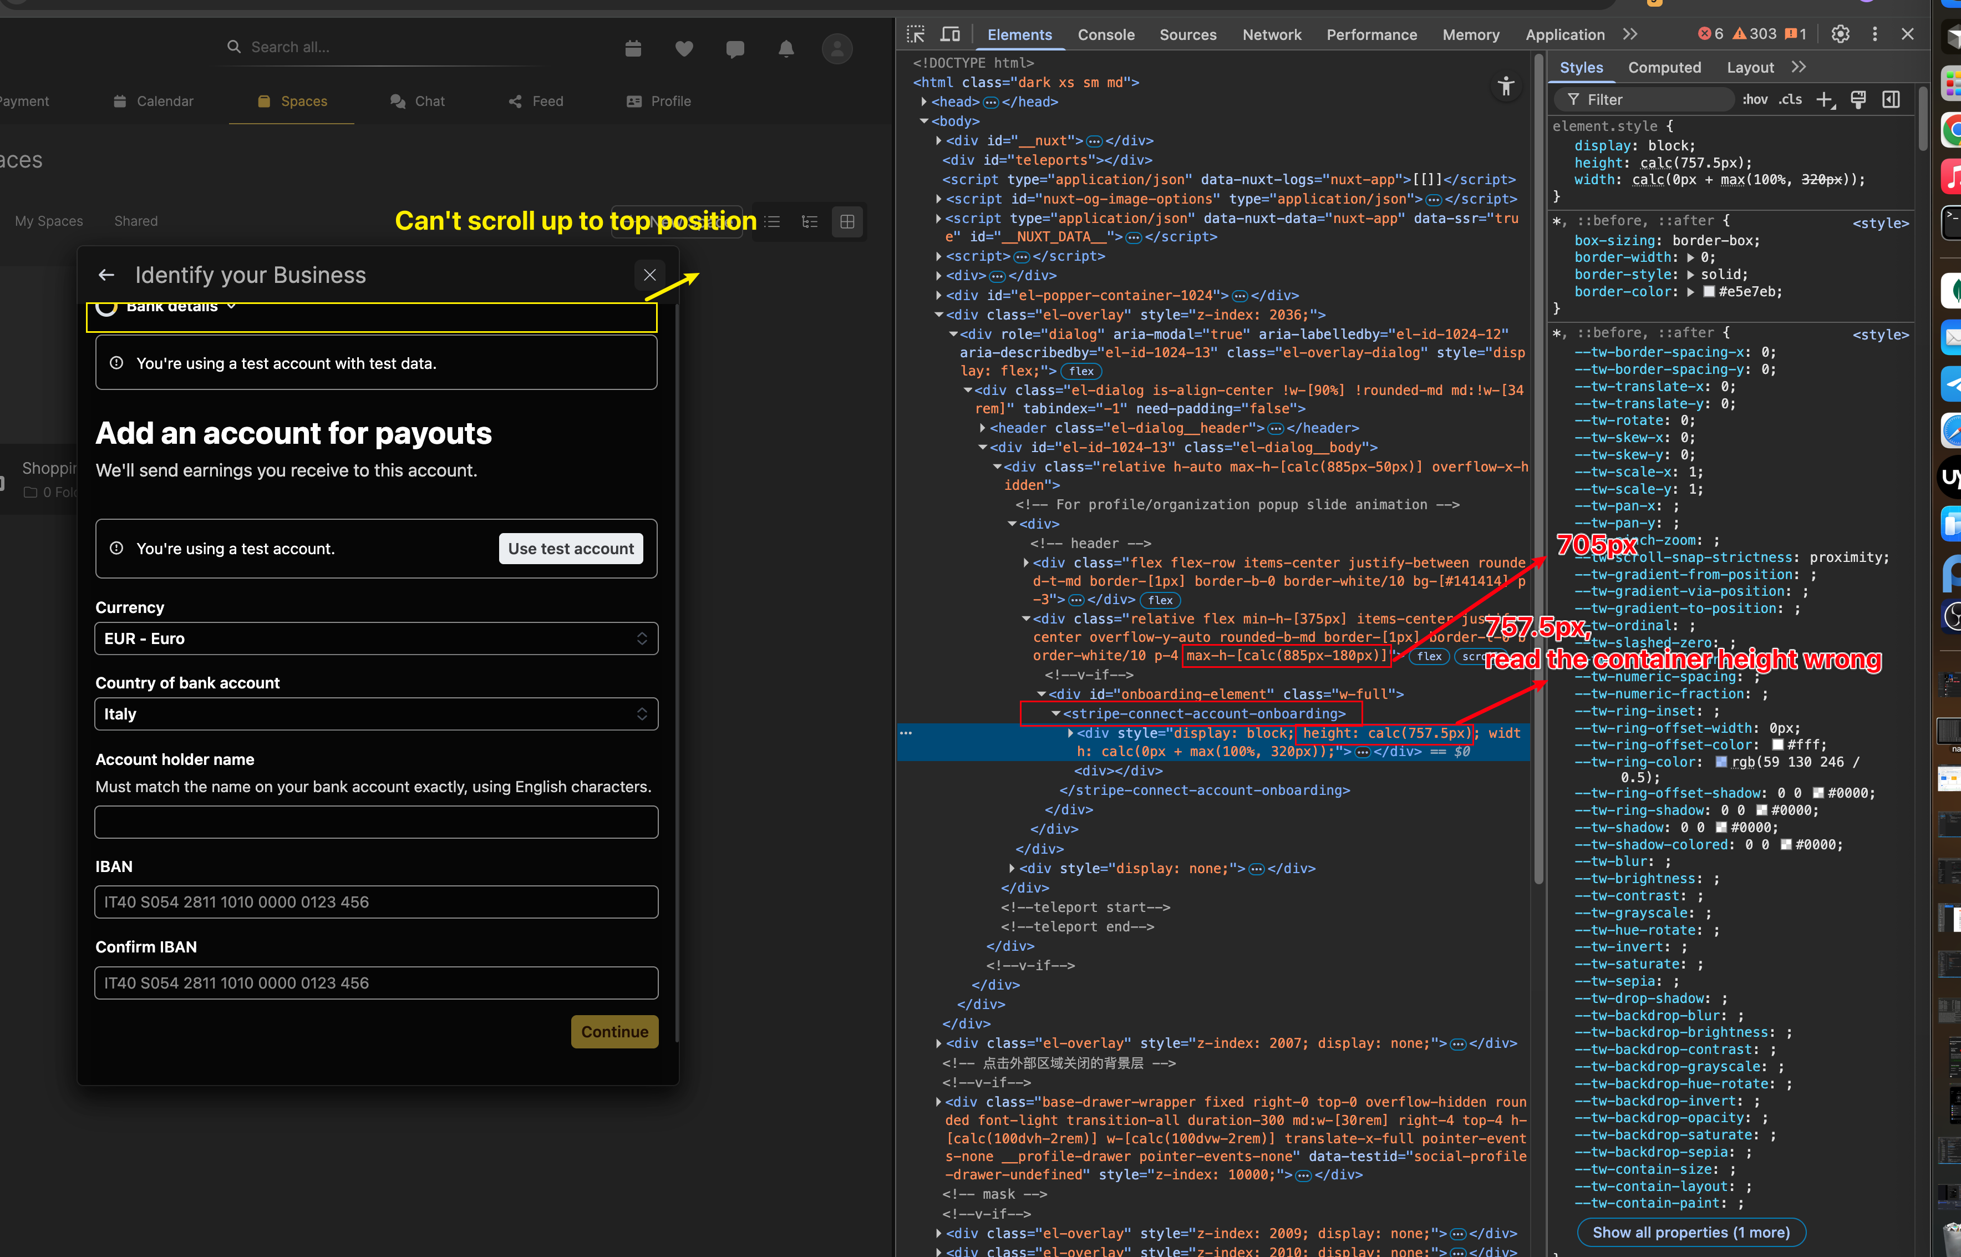Switch Spaces to the grid view icon

coord(847,222)
